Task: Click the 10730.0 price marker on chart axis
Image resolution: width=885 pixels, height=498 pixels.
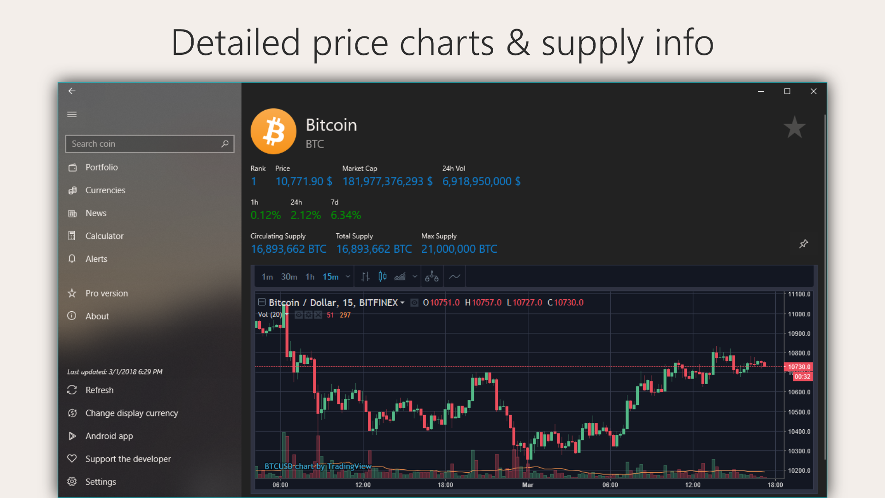Action: click(799, 367)
